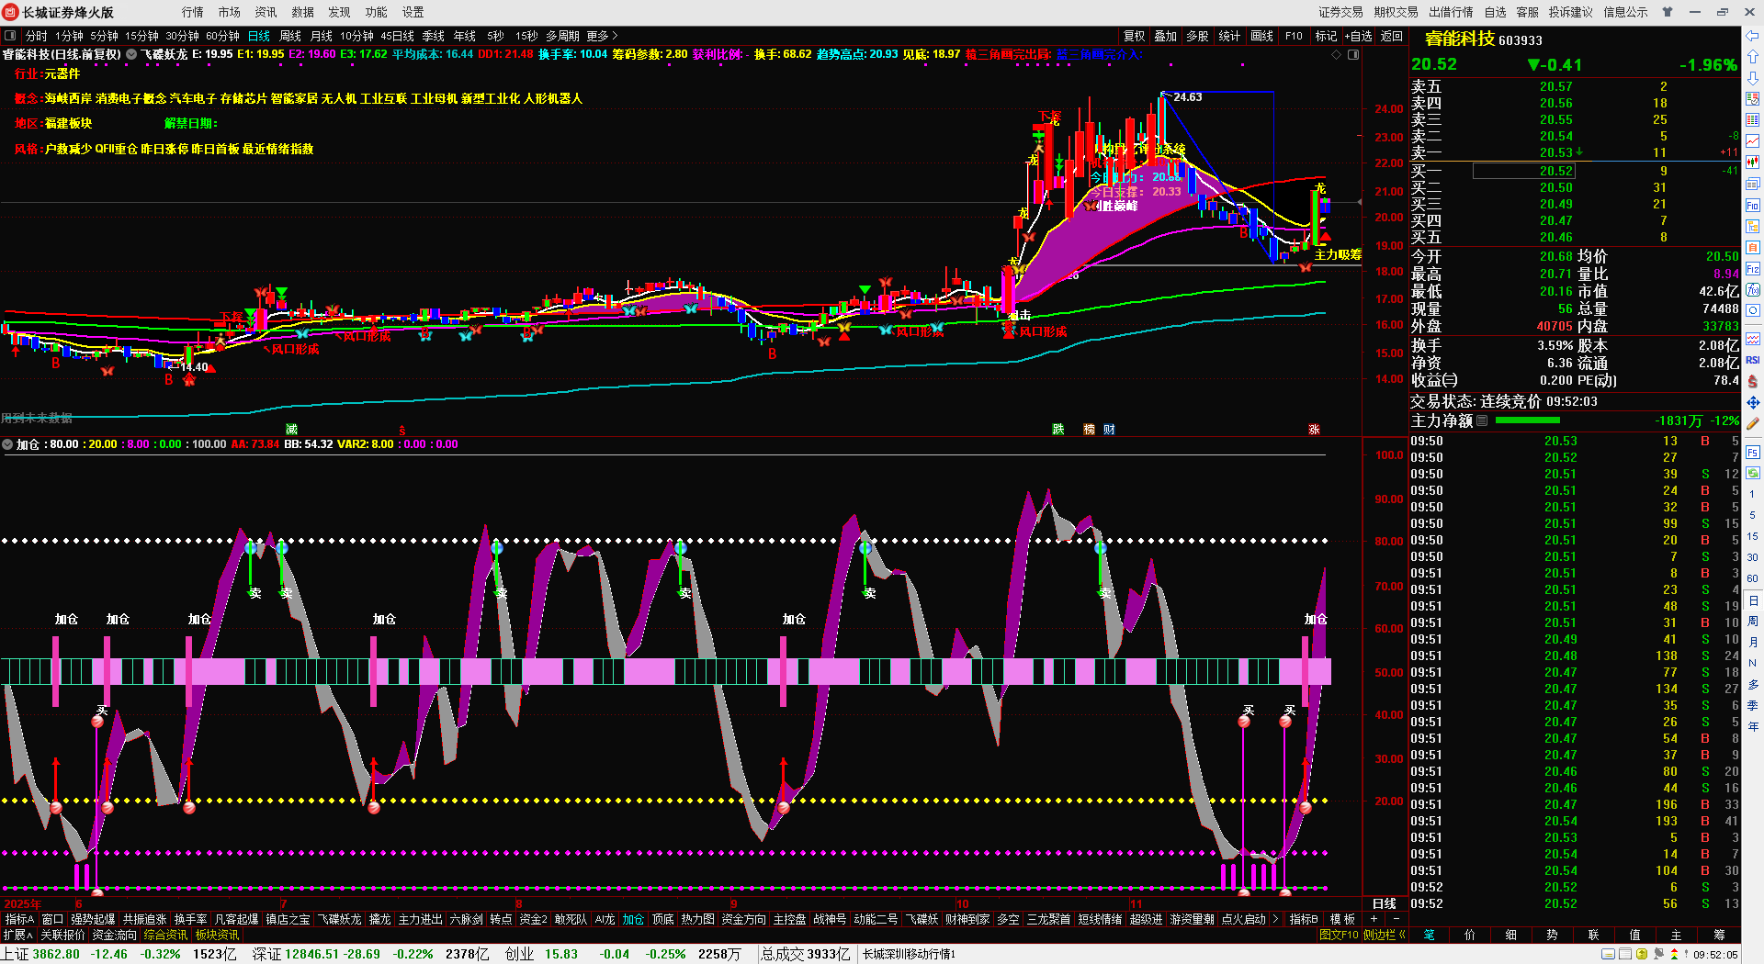This screenshot has height=964, width=1764.
Task: Click the 证券交易 button
Action: click(1341, 12)
